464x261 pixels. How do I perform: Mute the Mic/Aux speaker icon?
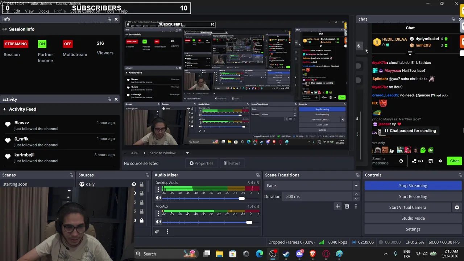pos(158,221)
